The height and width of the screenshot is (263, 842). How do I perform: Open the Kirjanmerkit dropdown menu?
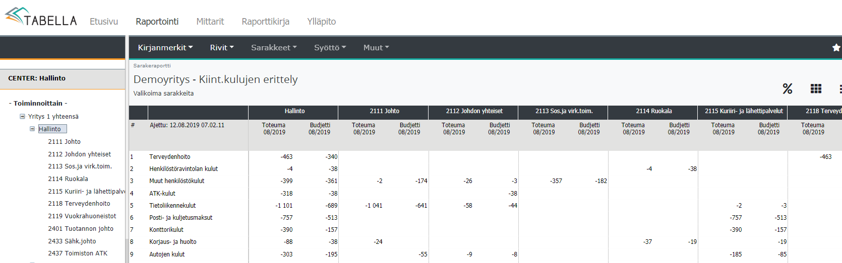[165, 47]
